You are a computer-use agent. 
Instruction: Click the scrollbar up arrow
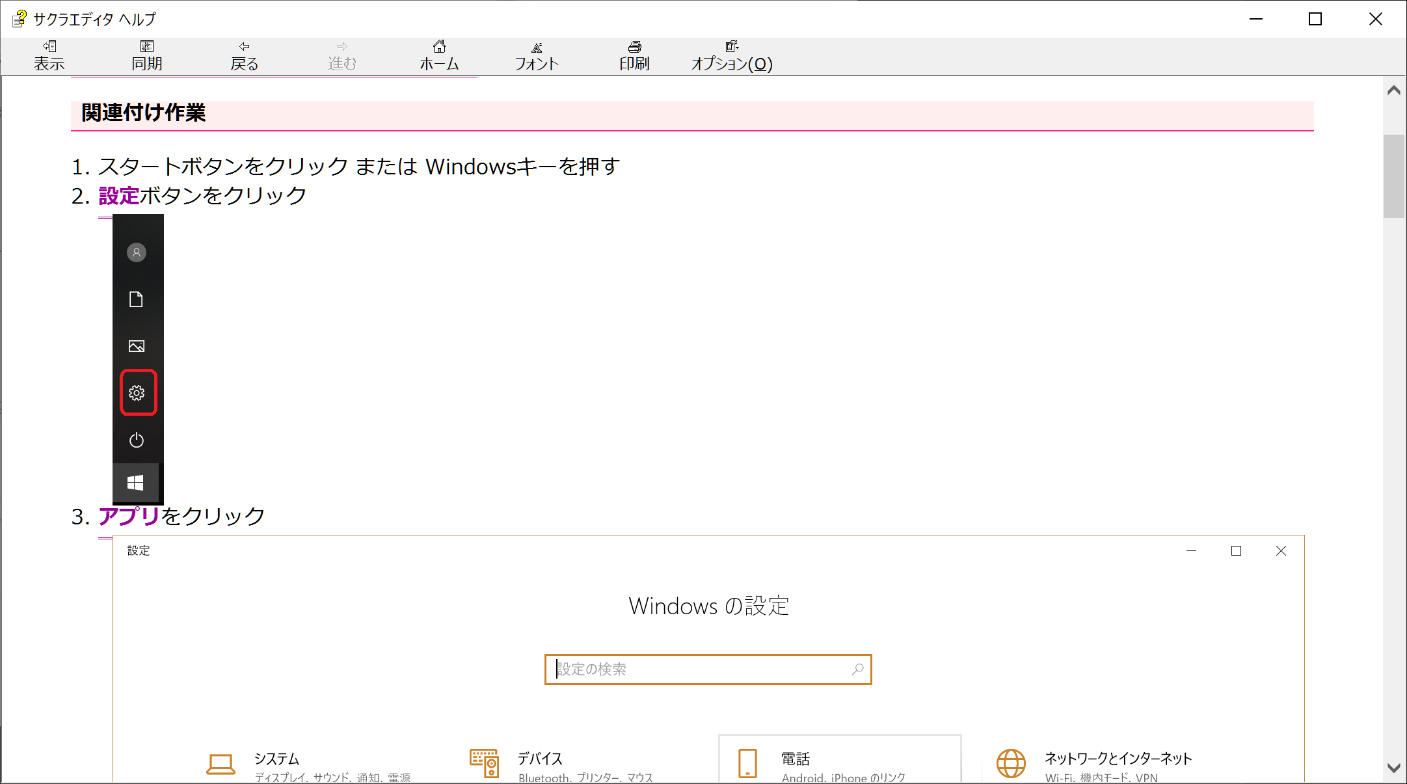click(x=1393, y=90)
